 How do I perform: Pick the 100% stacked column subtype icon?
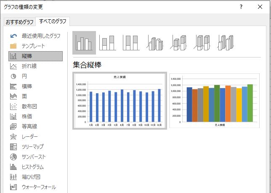(131, 43)
